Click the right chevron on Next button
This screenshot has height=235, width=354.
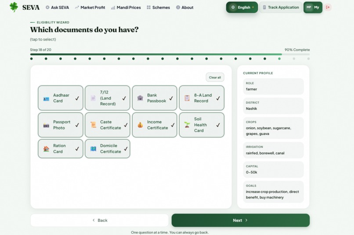point(246,220)
